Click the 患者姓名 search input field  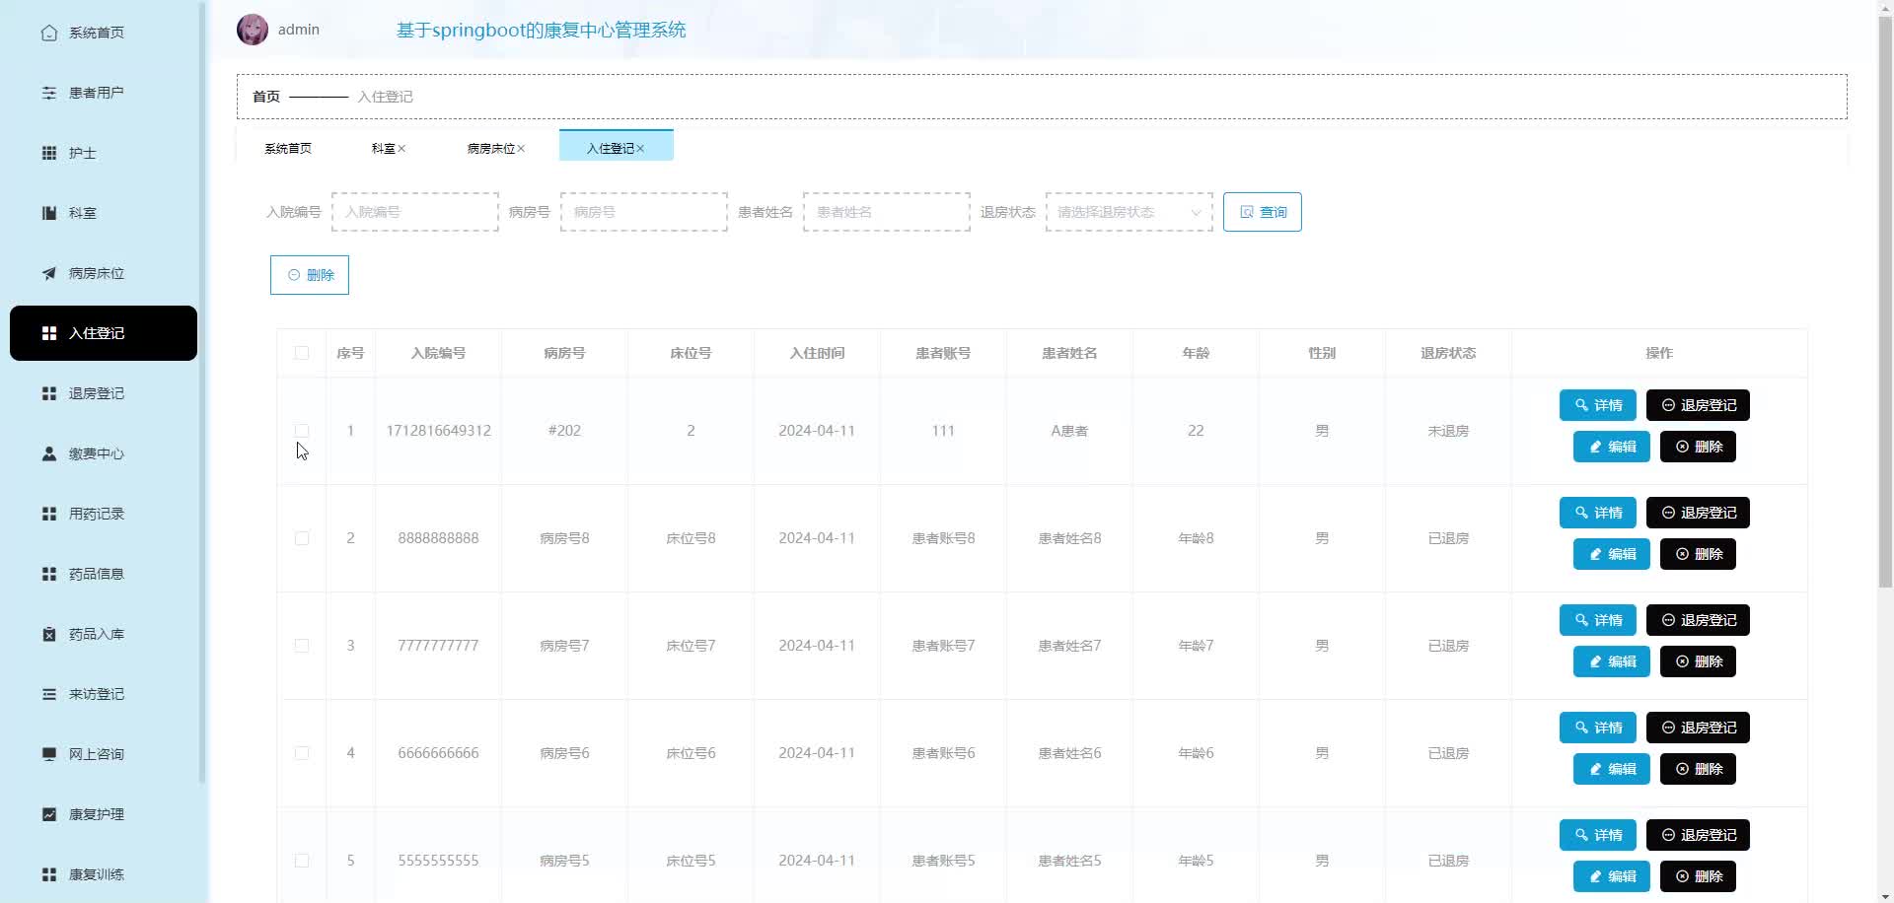(887, 212)
